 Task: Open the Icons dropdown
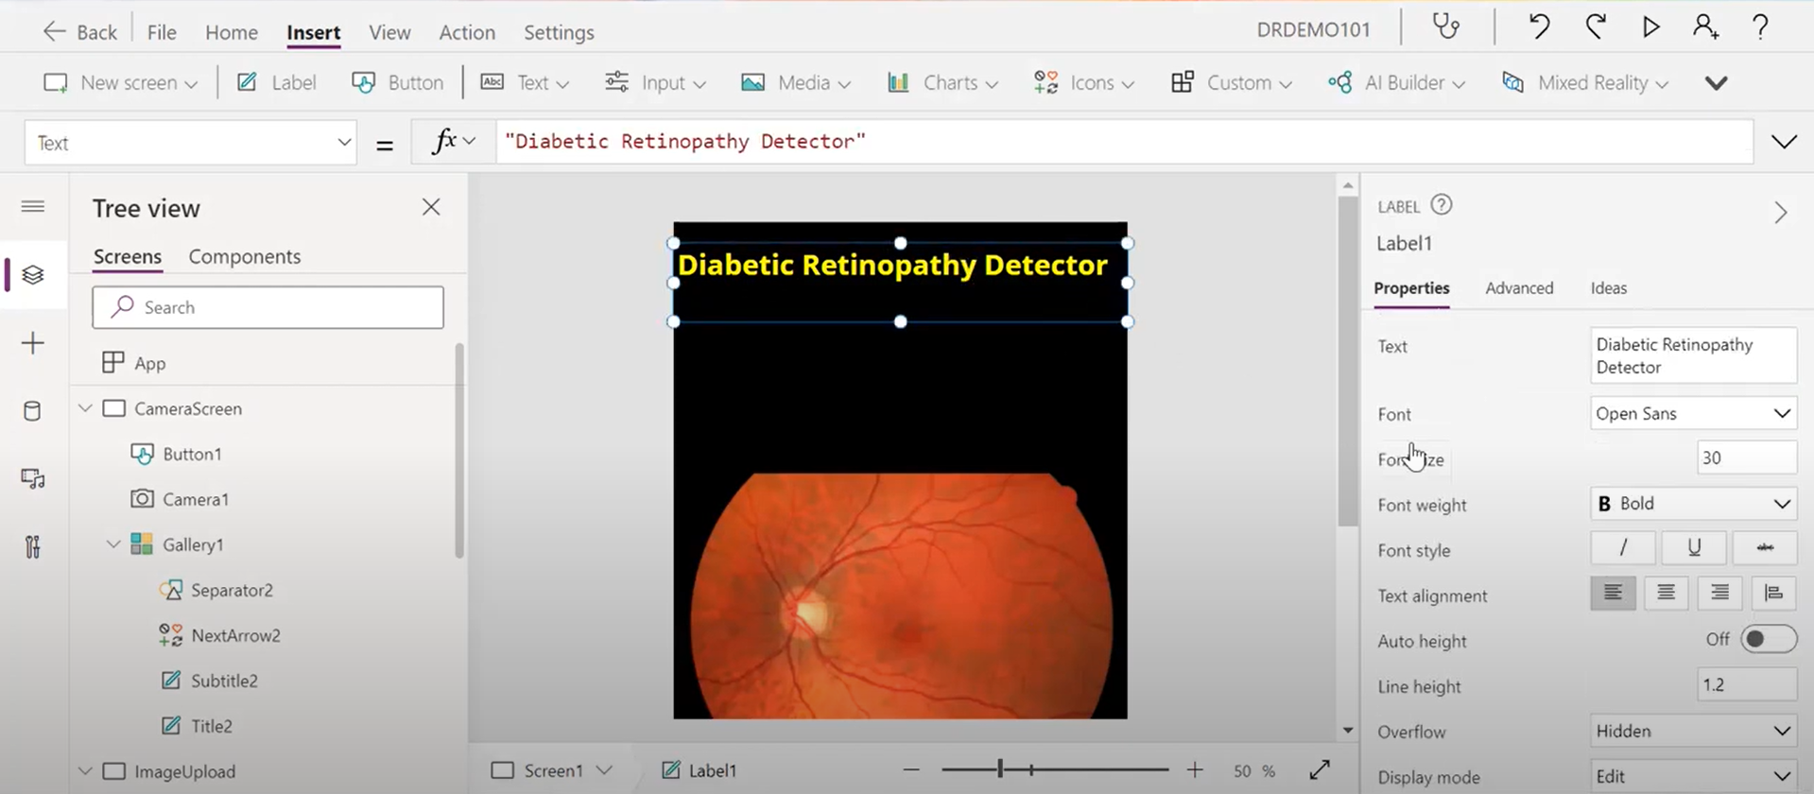tap(1083, 82)
